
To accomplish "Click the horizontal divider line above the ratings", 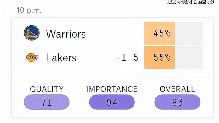I will [112, 76].
